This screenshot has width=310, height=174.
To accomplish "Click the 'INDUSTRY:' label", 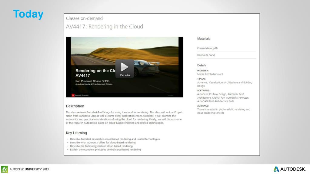I will point(203,71).
